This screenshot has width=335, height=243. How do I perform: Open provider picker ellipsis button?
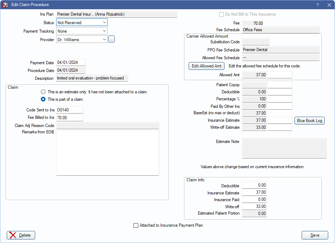[x=112, y=40]
